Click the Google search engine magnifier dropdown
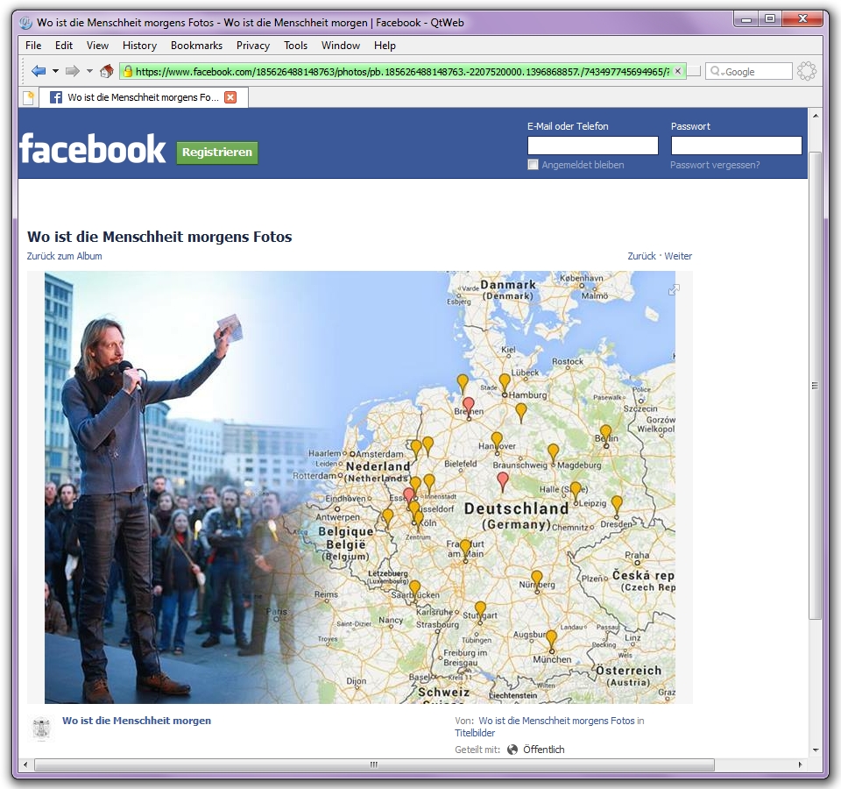The image size is (841, 789). [717, 71]
